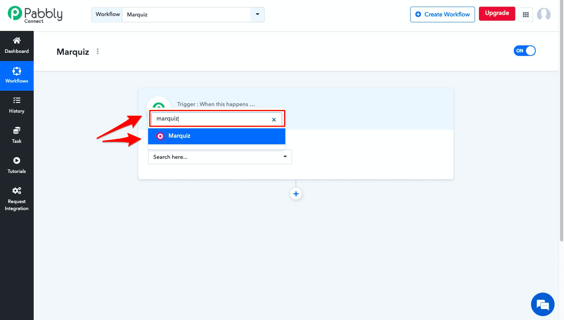Open the History section

[x=17, y=106]
